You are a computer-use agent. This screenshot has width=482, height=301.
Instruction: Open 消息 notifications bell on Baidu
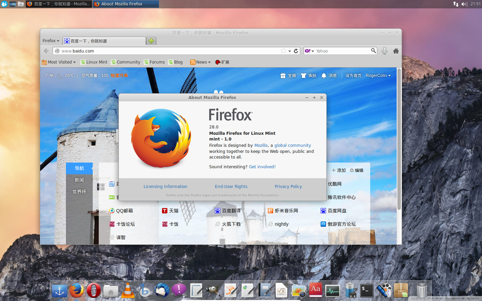point(329,76)
